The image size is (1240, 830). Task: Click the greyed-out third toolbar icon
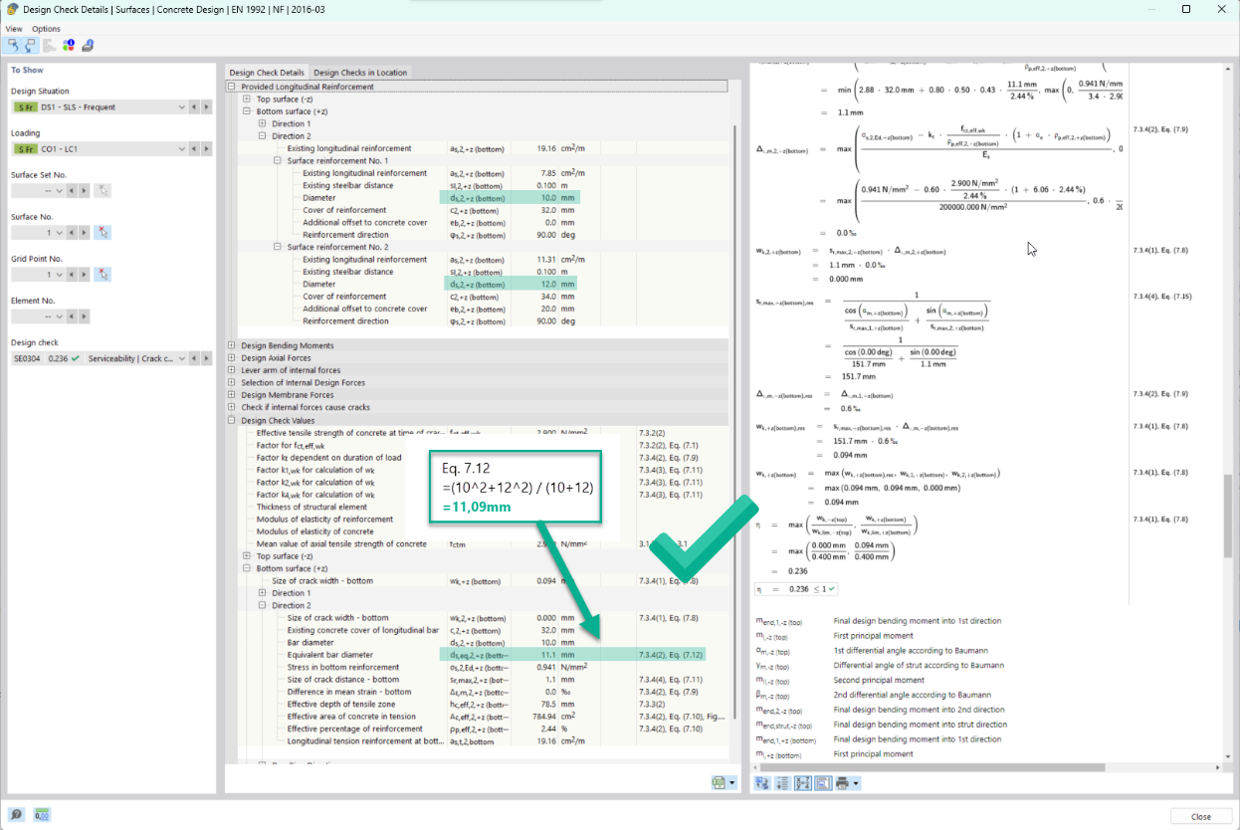pos(50,45)
